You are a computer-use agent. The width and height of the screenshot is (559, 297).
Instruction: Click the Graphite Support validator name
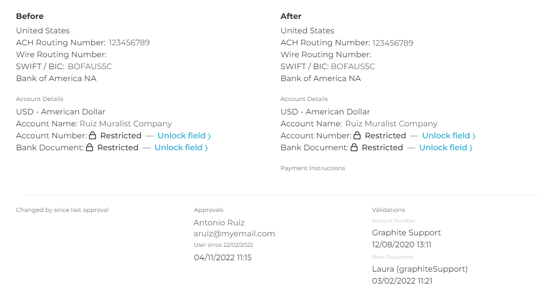tap(406, 232)
